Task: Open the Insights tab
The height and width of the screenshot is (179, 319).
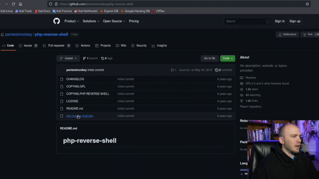Action: (x=159, y=46)
